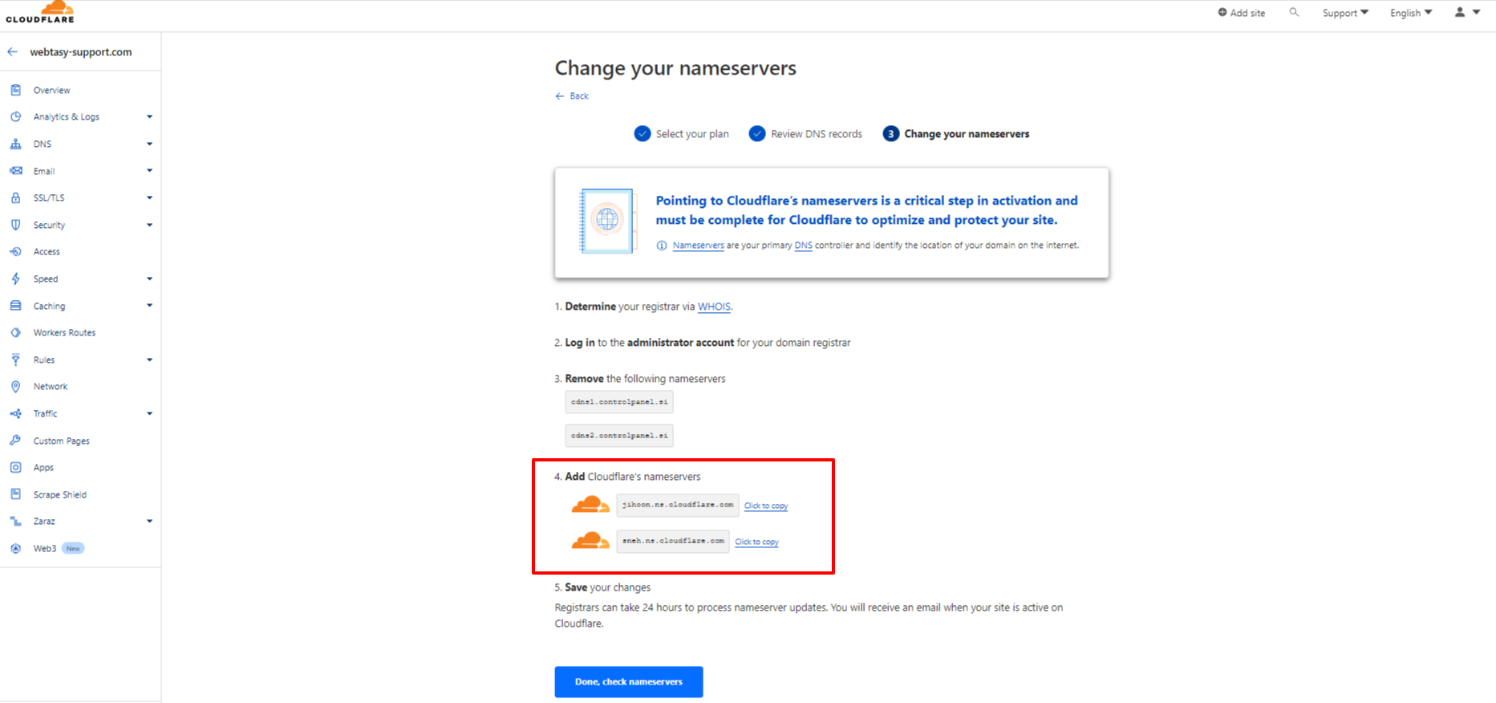Open search with the magnifier icon
Viewport: 1496px width, 703px height.
[1294, 12]
